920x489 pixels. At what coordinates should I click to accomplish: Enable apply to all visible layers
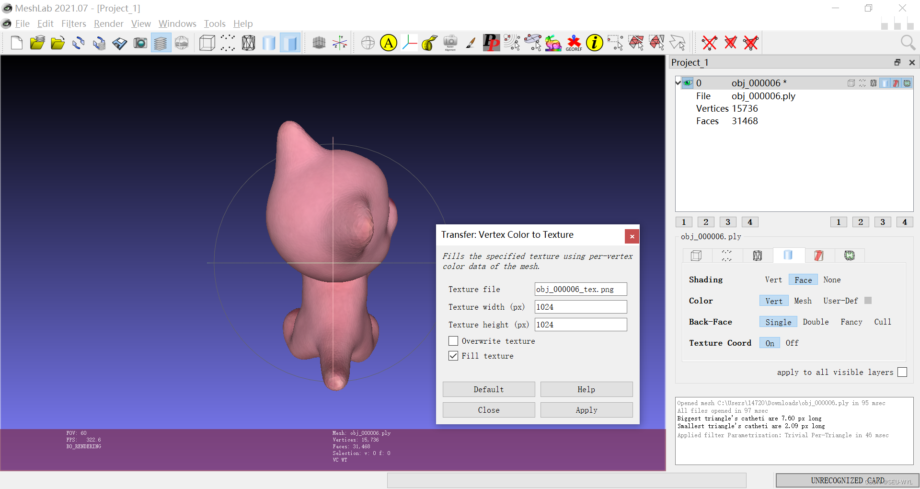click(902, 372)
